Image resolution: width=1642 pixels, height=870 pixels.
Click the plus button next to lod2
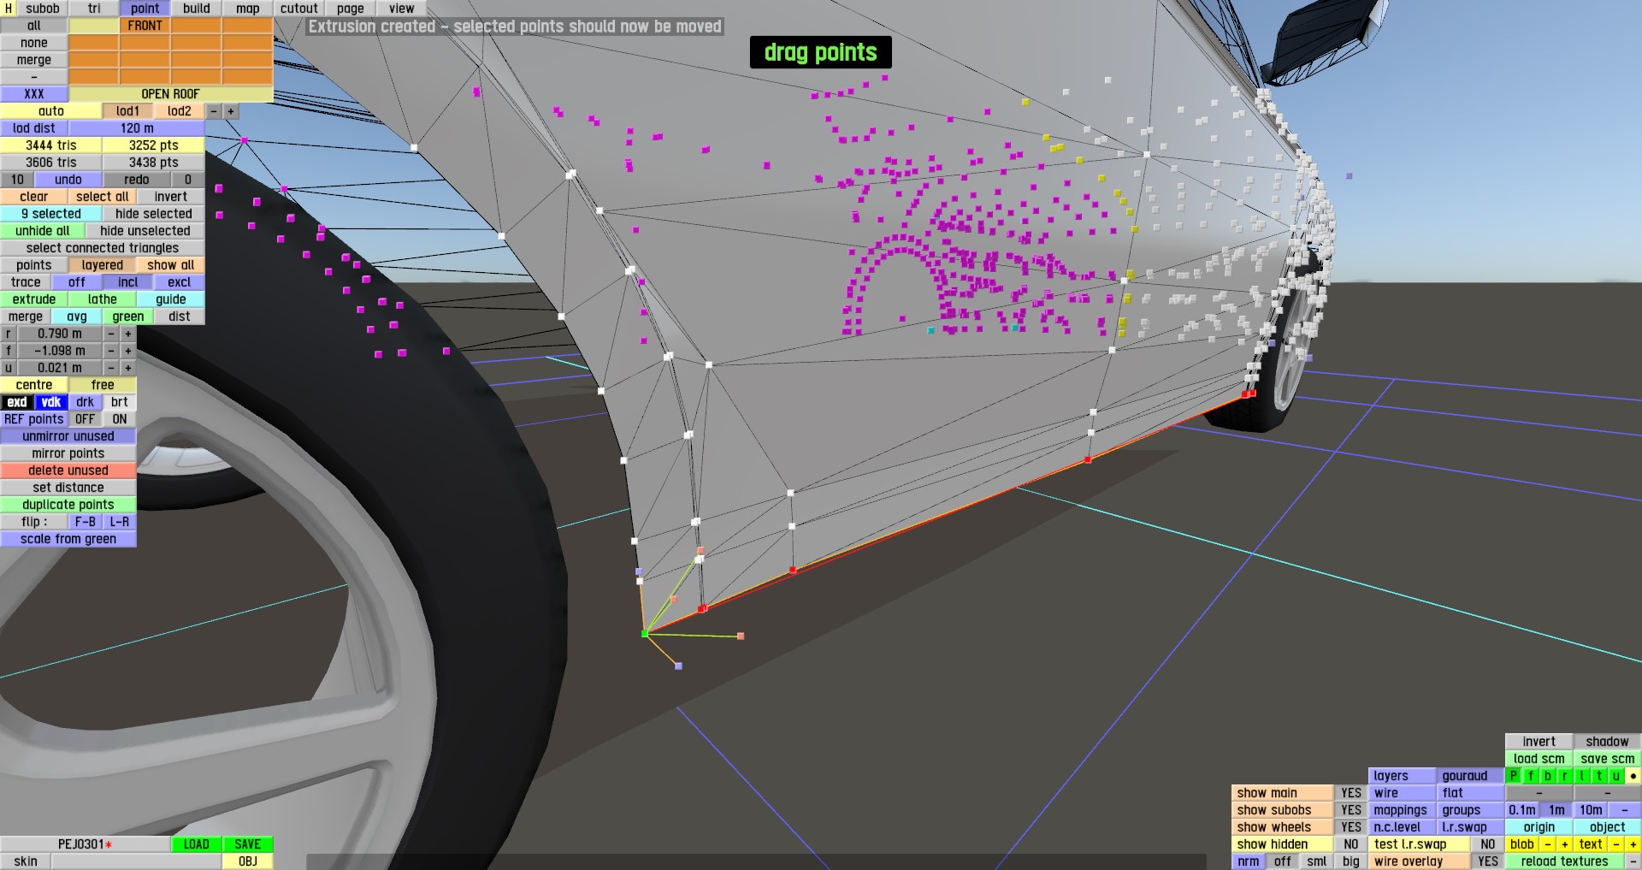tap(231, 111)
